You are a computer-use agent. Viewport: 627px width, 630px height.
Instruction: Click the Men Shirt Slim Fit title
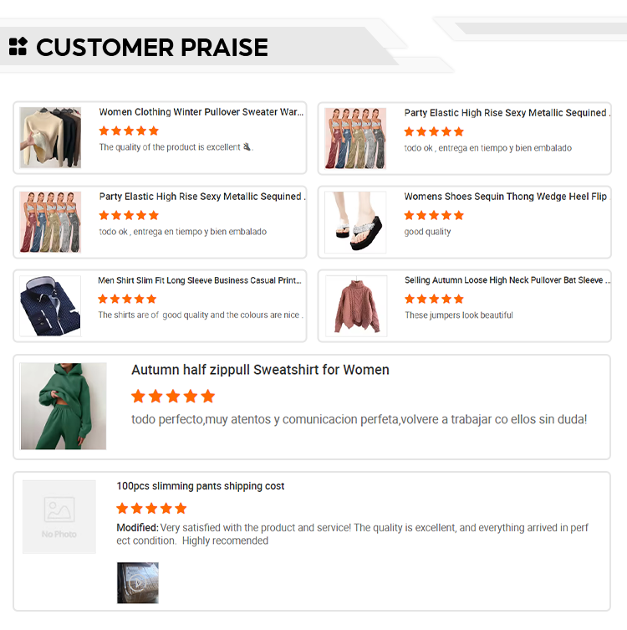click(200, 280)
